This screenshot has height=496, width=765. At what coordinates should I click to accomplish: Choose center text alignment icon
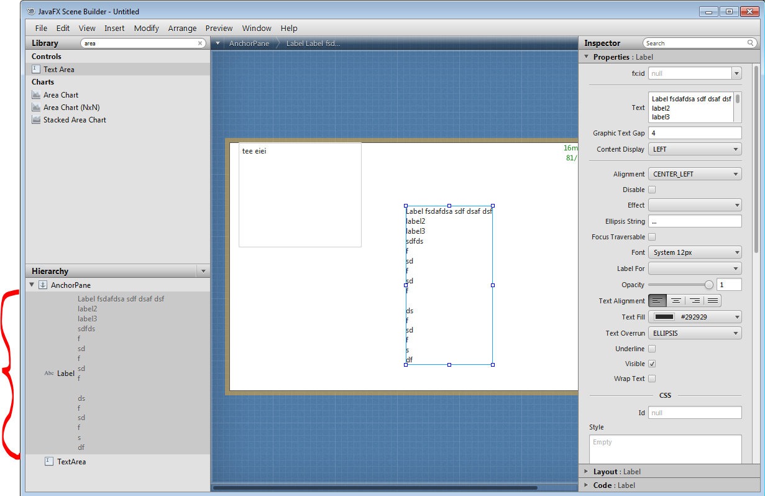click(x=676, y=301)
